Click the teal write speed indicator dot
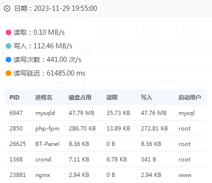The width and height of the screenshot is (212, 183). tap(8, 46)
